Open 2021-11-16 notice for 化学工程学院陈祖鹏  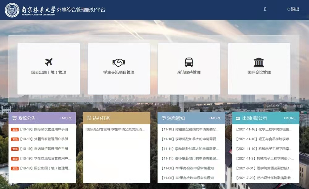(x=264, y=129)
